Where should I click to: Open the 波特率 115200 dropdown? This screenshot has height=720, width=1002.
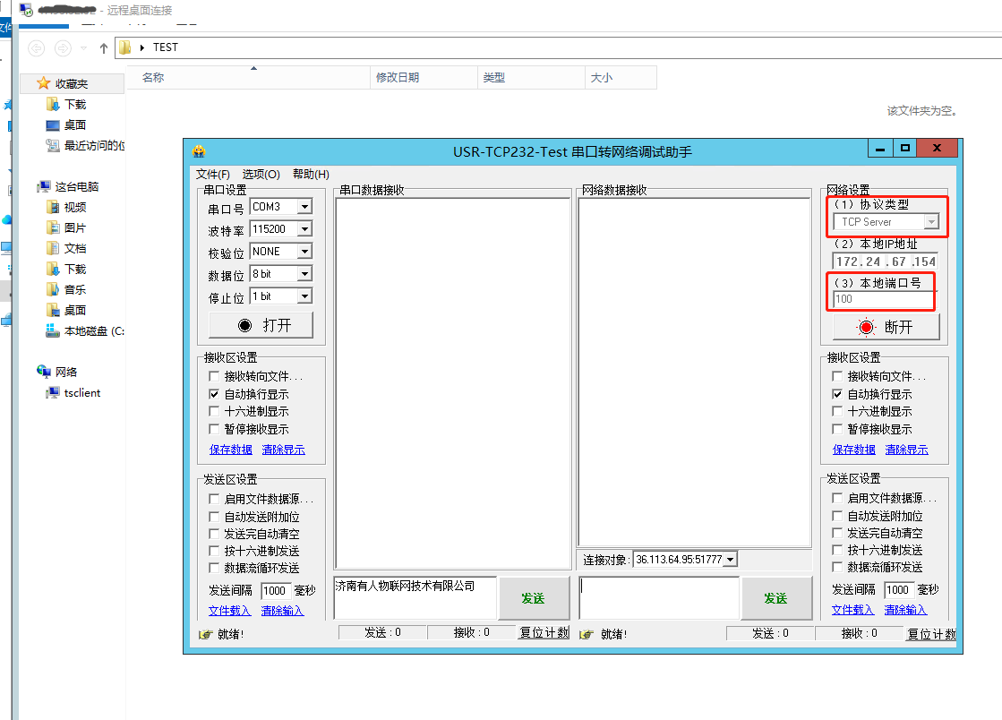(304, 229)
